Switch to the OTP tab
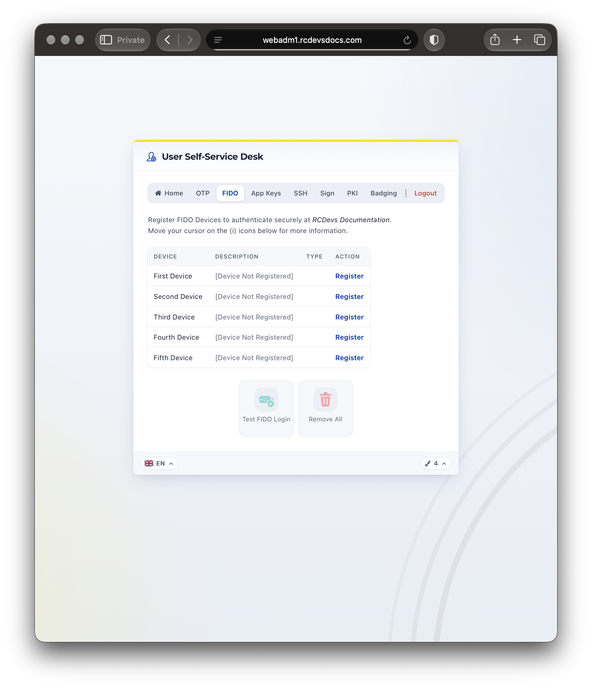592x688 pixels. click(203, 193)
